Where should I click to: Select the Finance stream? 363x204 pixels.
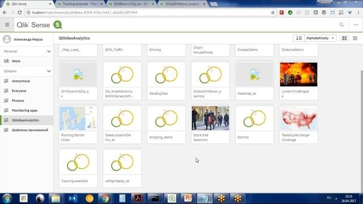point(27,101)
